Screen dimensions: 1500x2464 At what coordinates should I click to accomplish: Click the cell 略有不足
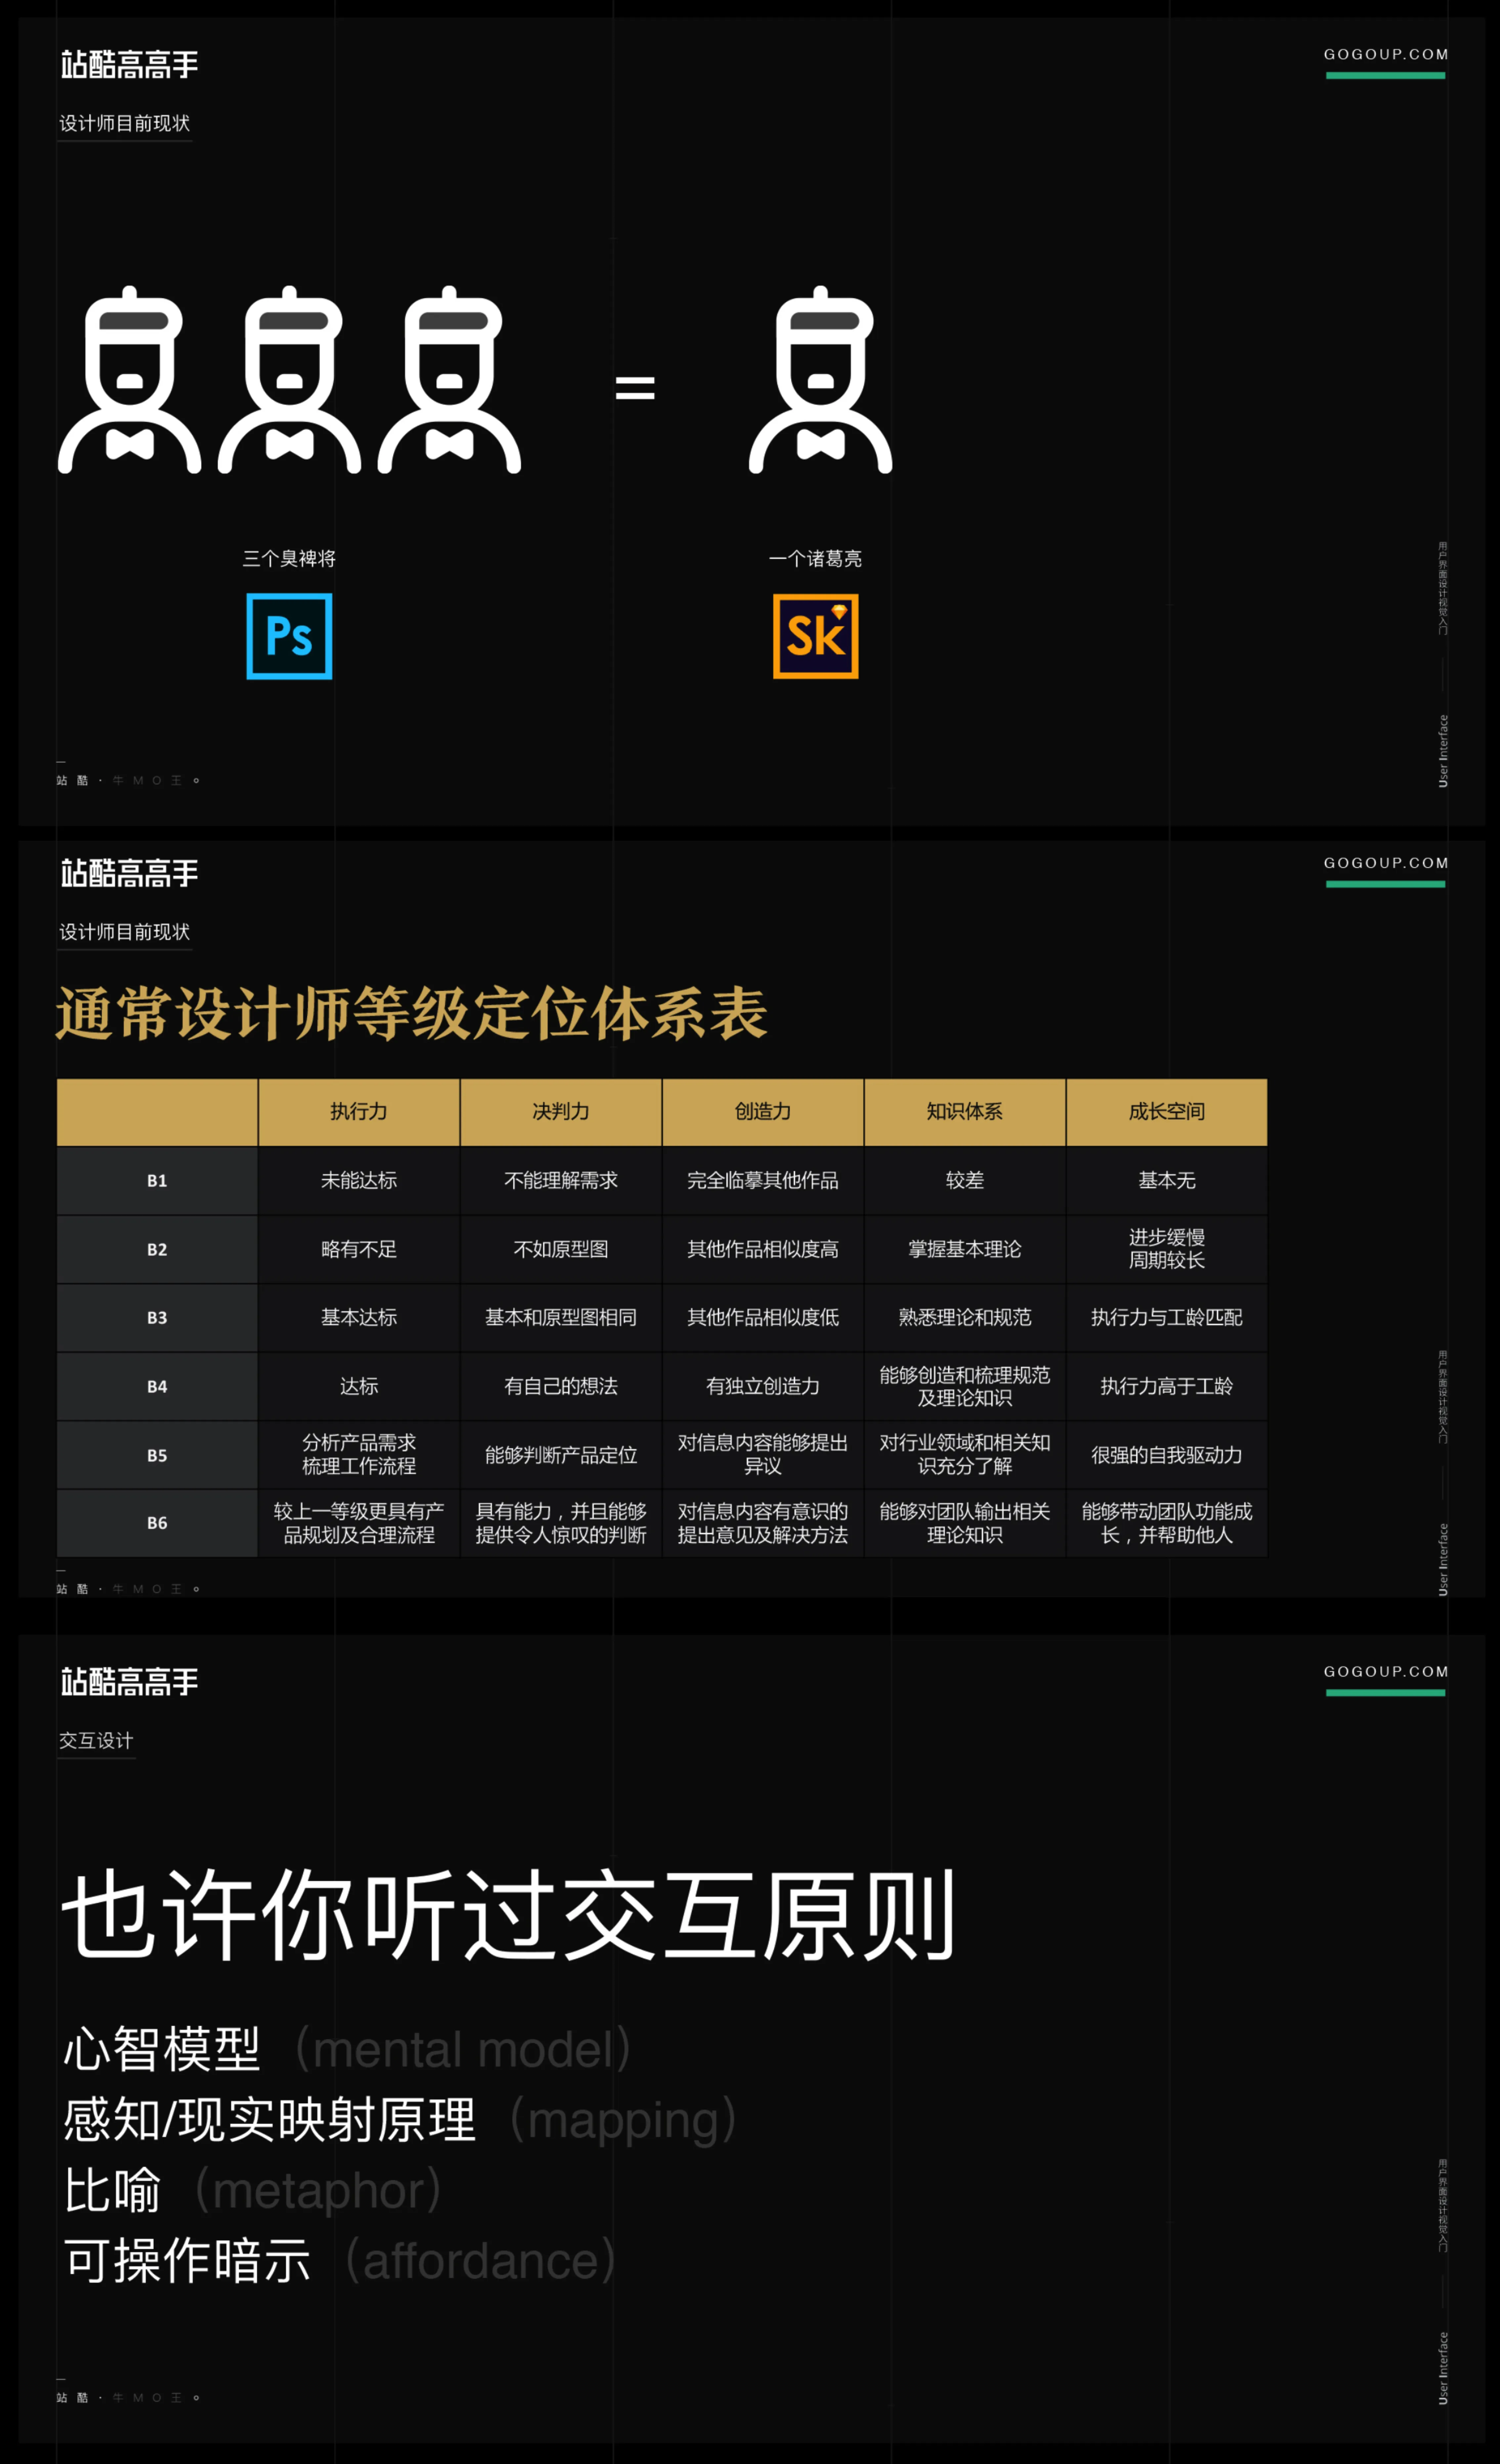pos(359,1250)
